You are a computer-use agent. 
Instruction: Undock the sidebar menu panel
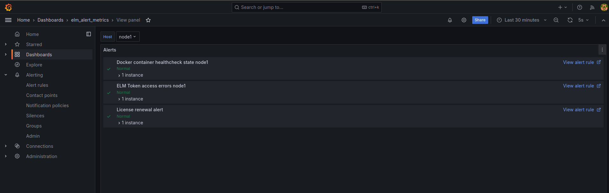(x=89, y=34)
